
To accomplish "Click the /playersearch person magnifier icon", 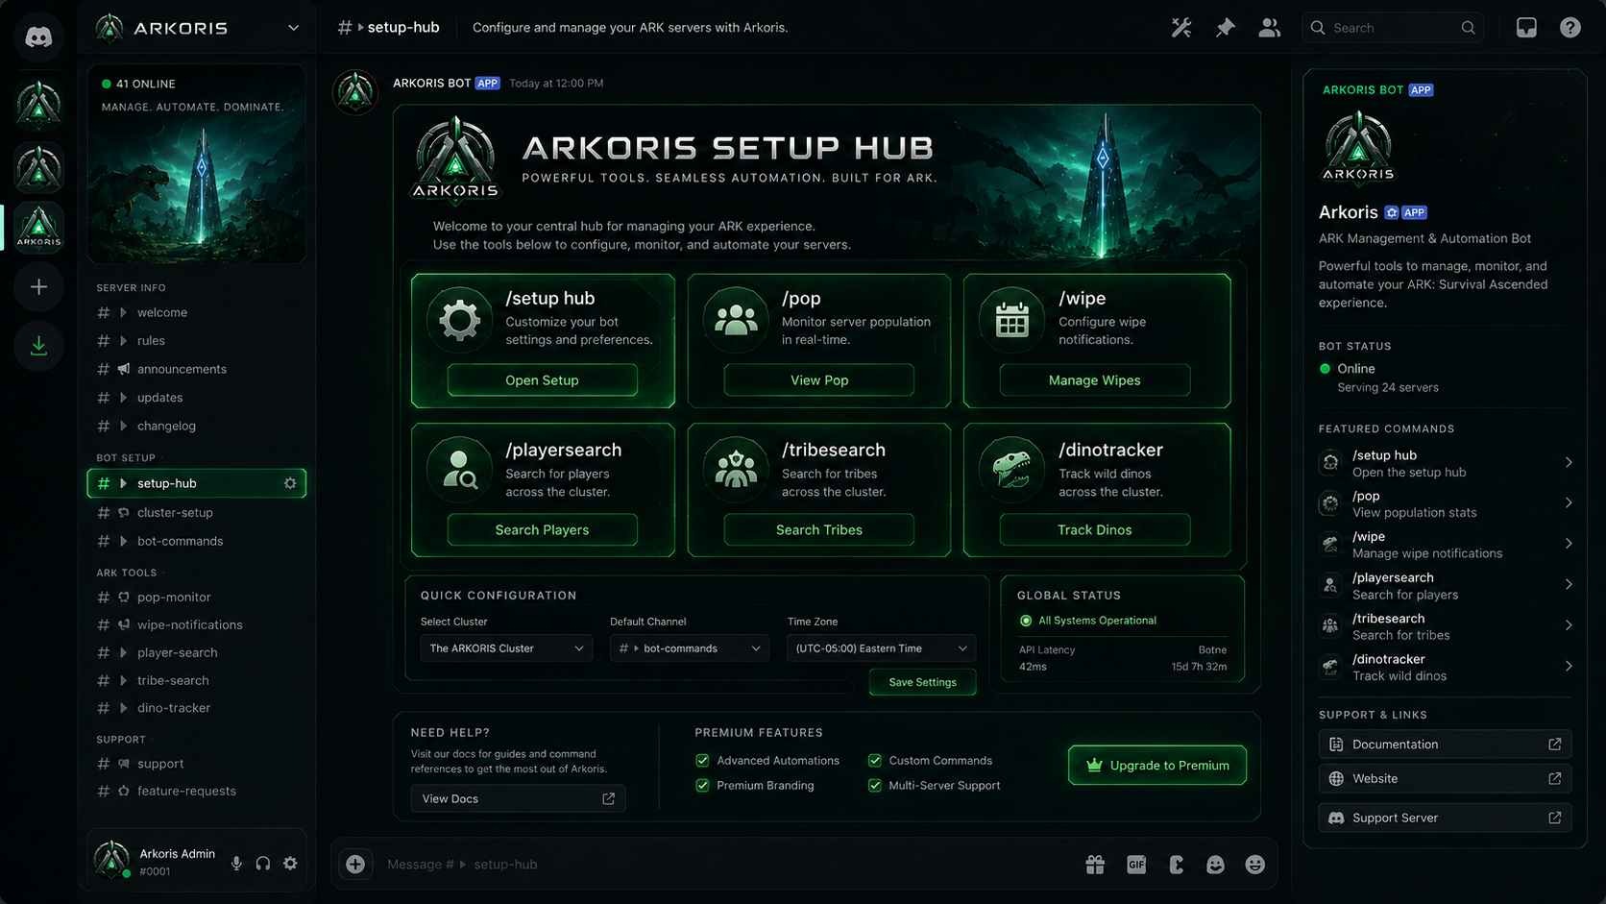I will tap(459, 470).
